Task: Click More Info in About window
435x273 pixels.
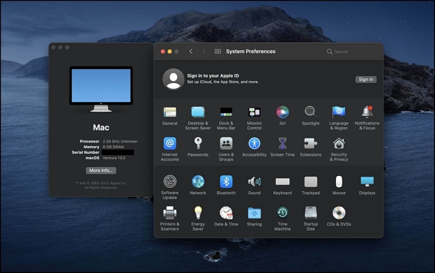Action: pyautogui.click(x=100, y=170)
